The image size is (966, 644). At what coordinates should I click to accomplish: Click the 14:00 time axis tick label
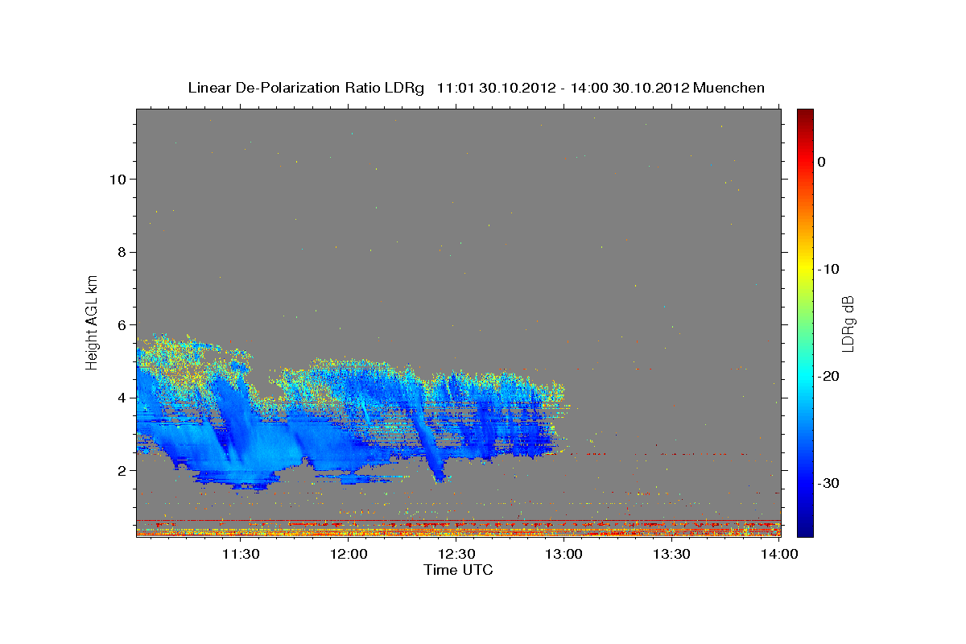pyautogui.click(x=779, y=554)
